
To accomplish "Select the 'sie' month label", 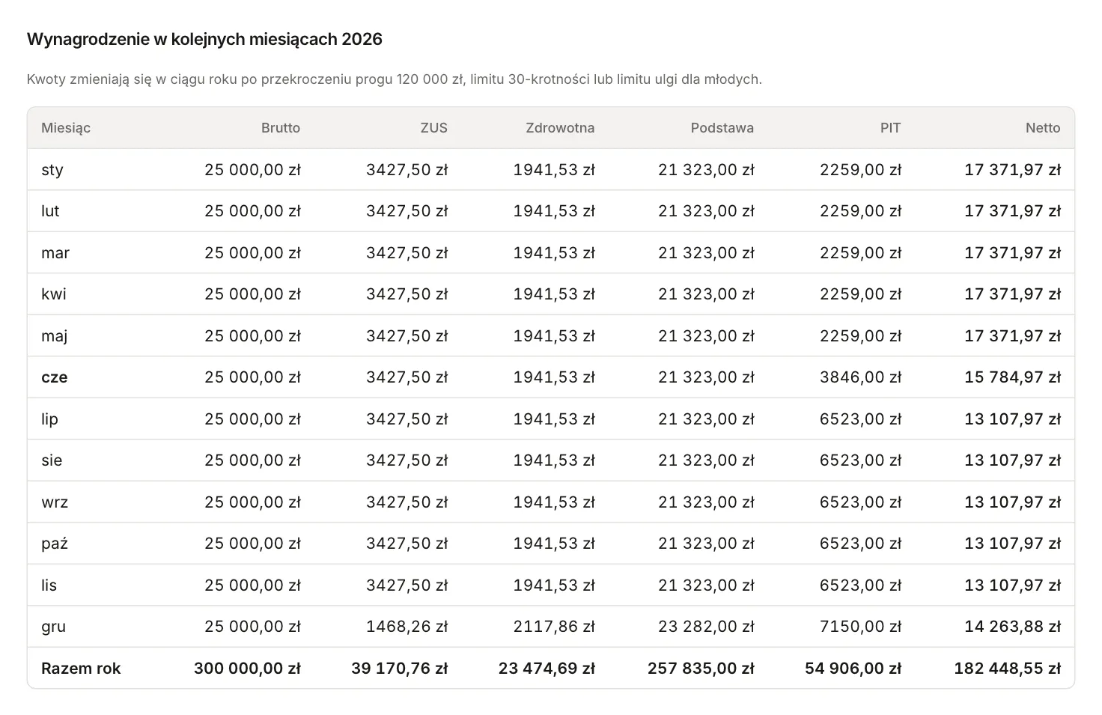I will [52, 460].
